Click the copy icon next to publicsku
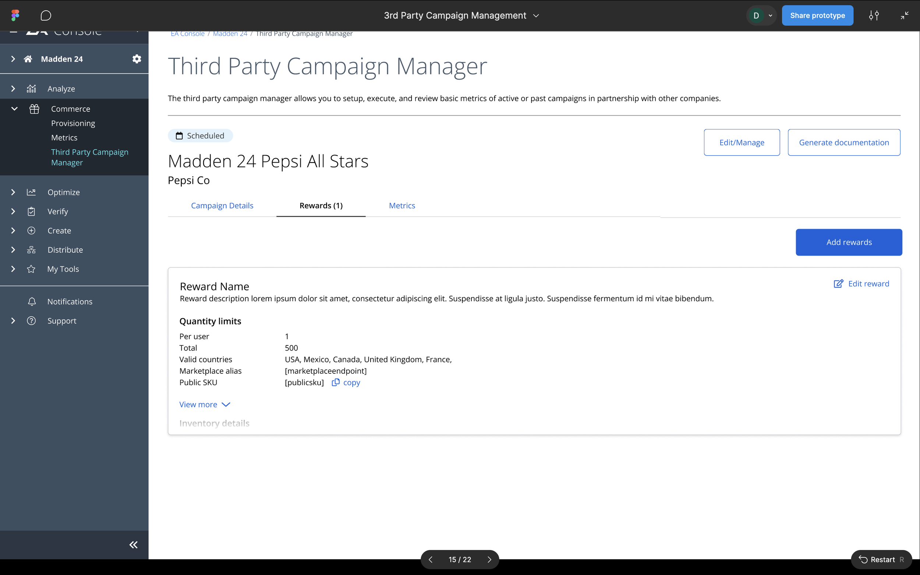This screenshot has width=920, height=575. 336,383
